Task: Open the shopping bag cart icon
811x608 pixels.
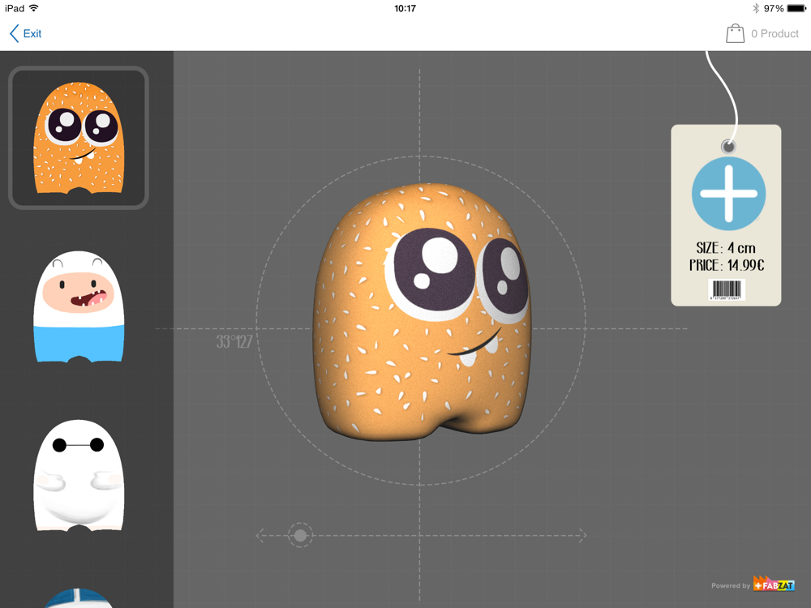Action: click(735, 33)
